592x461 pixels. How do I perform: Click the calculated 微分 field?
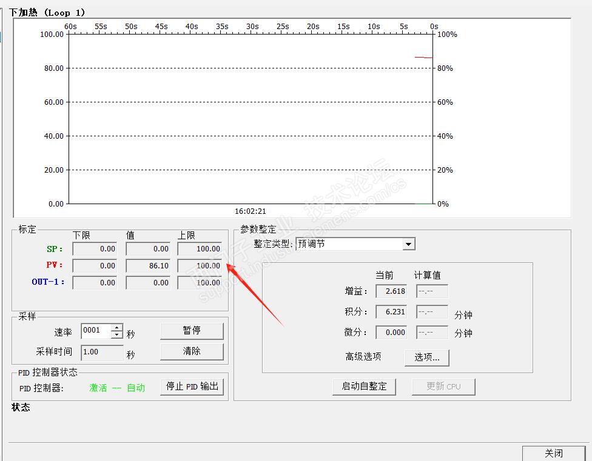(x=432, y=333)
